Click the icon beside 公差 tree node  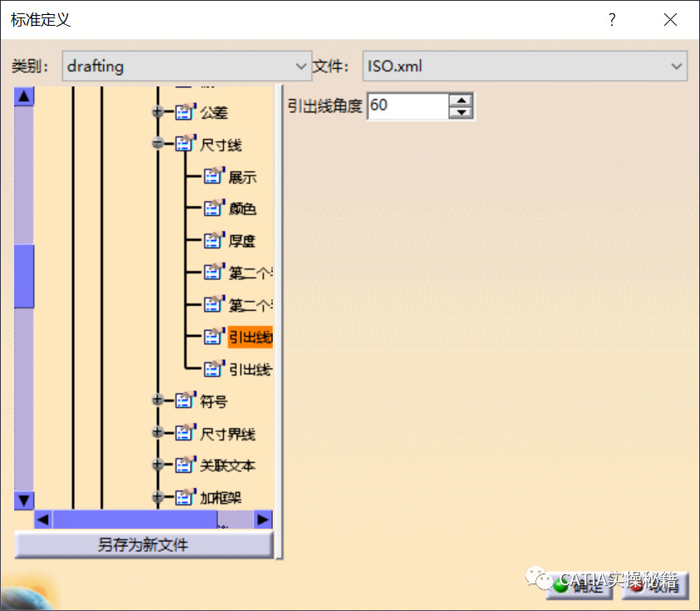click(184, 112)
